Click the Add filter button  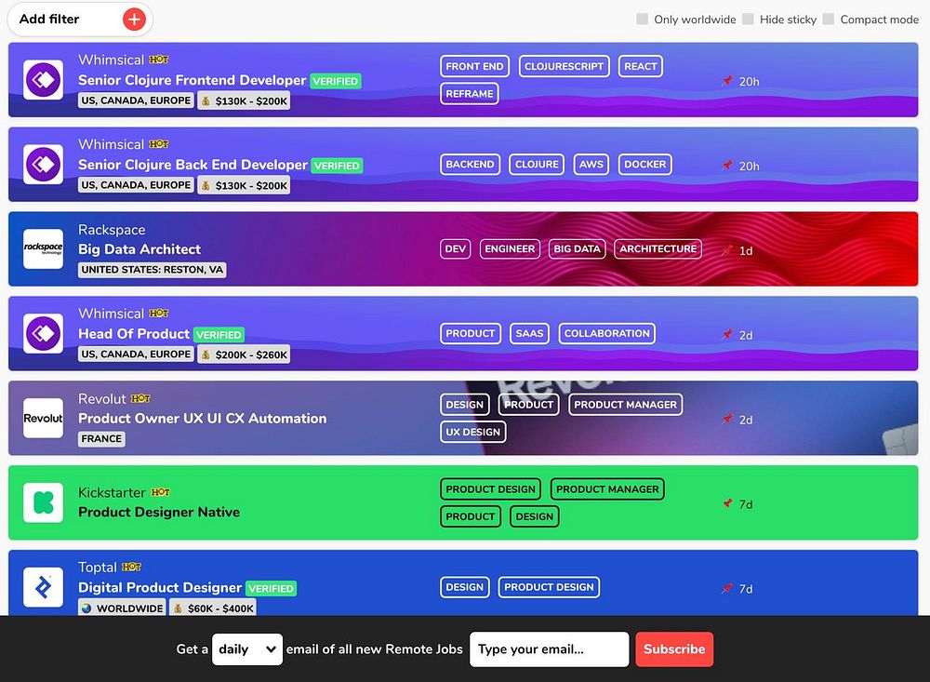point(80,19)
